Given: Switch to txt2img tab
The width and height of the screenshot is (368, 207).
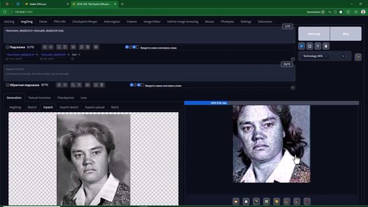Looking at the screenshot, I should tap(9, 22).
